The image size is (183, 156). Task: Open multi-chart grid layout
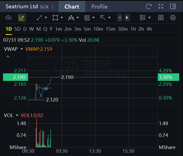[x=161, y=18]
